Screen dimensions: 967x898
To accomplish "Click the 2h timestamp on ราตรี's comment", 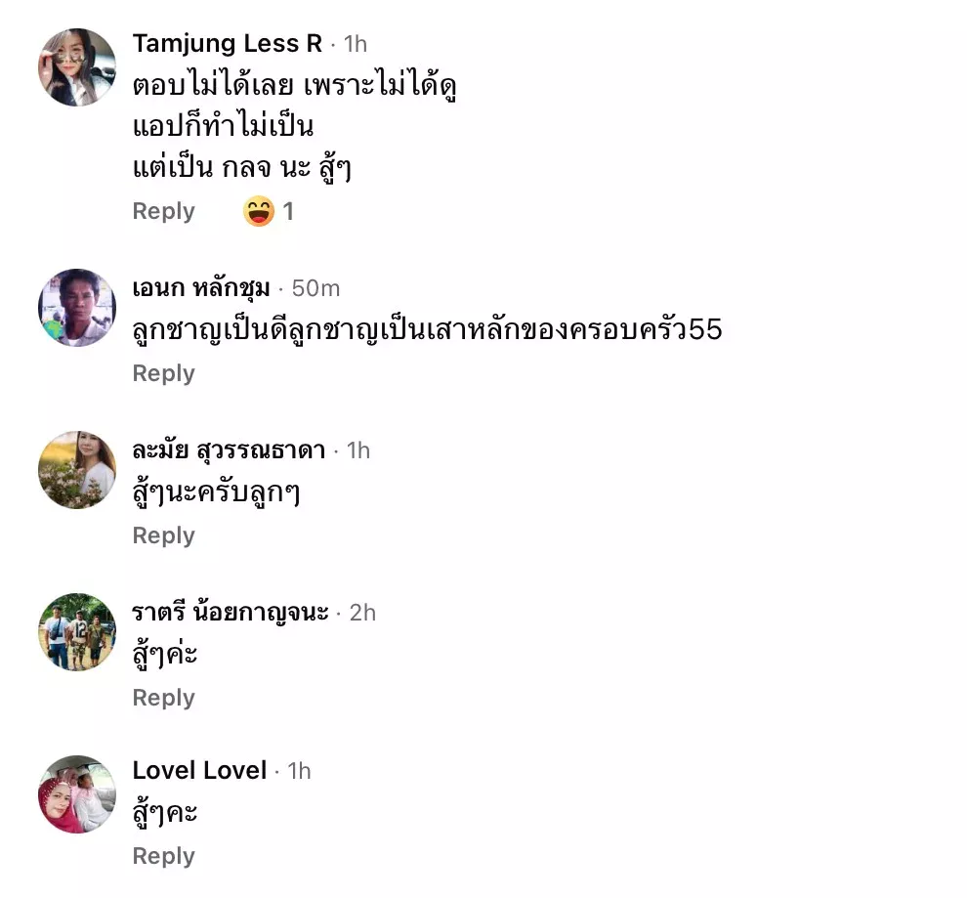I will (362, 612).
